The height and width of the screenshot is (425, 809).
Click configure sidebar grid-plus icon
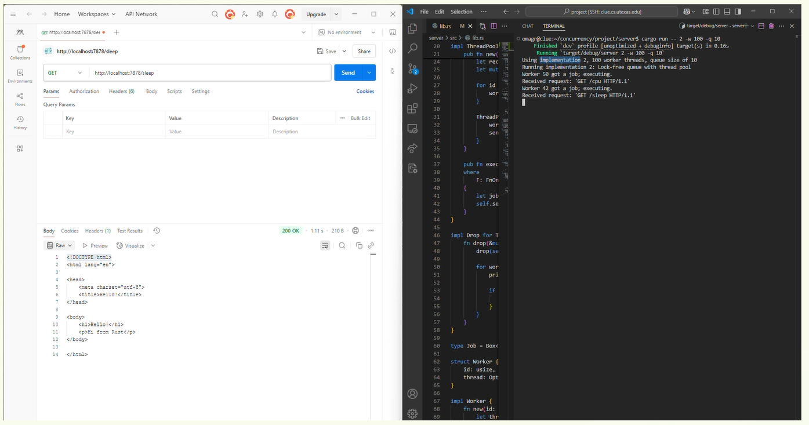20,148
